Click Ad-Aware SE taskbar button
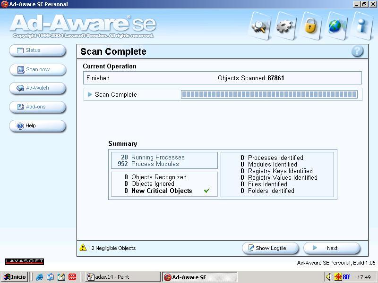378x283 pixels. coord(200,277)
